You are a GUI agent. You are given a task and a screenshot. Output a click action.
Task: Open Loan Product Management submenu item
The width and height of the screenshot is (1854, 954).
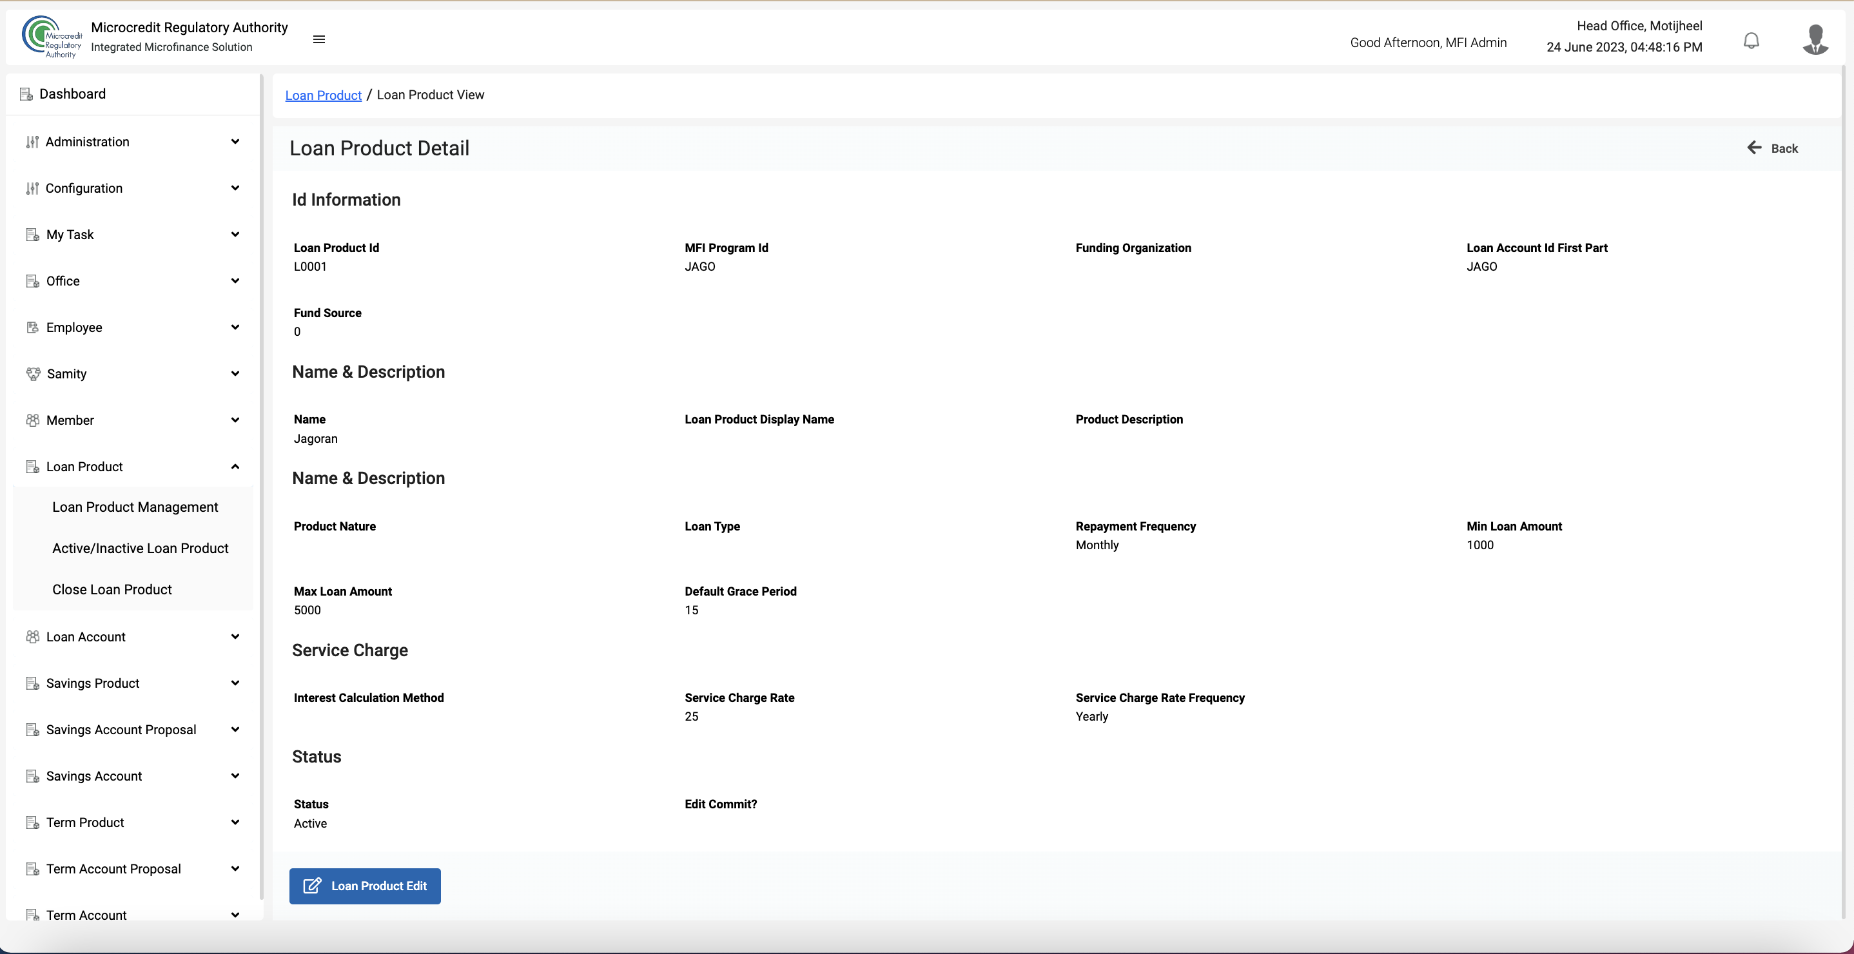pyautogui.click(x=135, y=507)
